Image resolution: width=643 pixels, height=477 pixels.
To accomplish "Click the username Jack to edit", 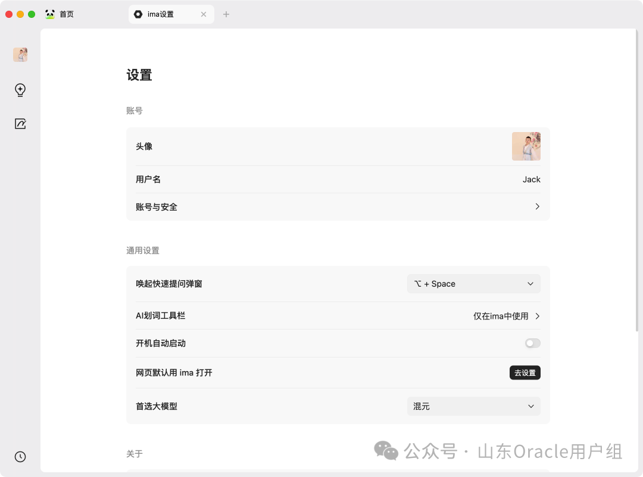I will coord(531,180).
